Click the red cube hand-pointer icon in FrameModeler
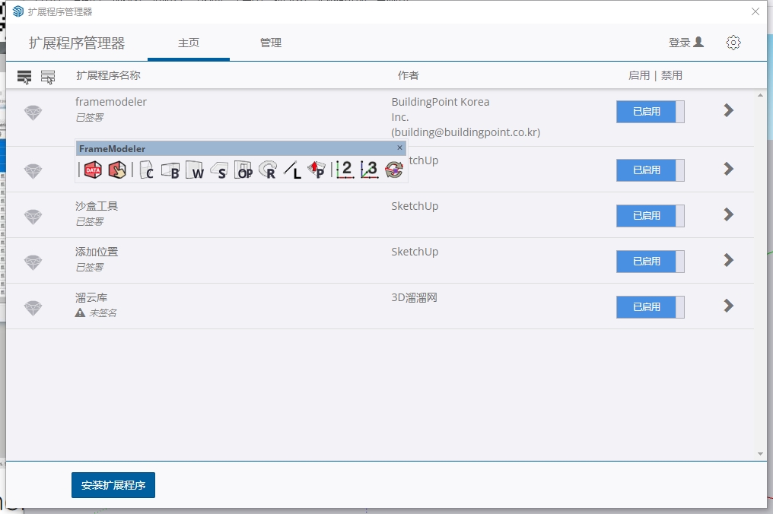 [x=117, y=170]
